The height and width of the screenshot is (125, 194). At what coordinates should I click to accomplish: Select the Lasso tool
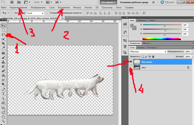[x=3, y=35]
